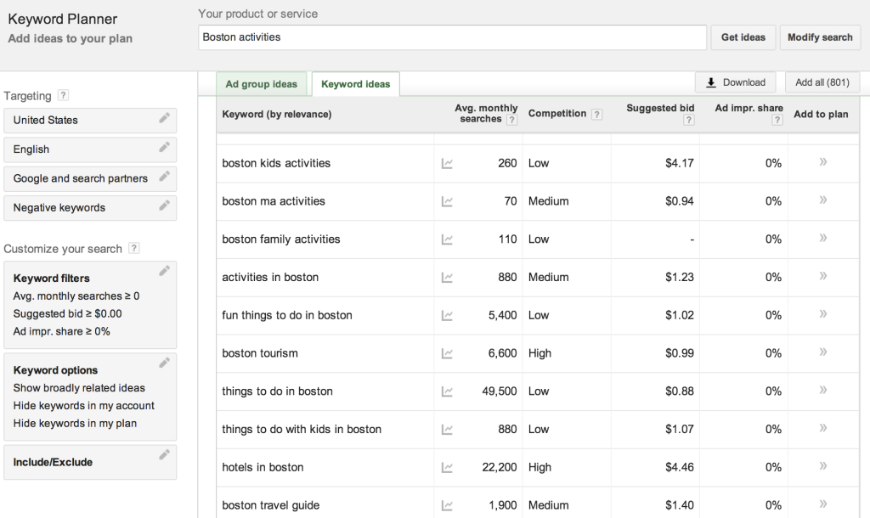Open the Keyword filters panel
Viewport: 870px width, 518px height.
pyautogui.click(x=90, y=305)
